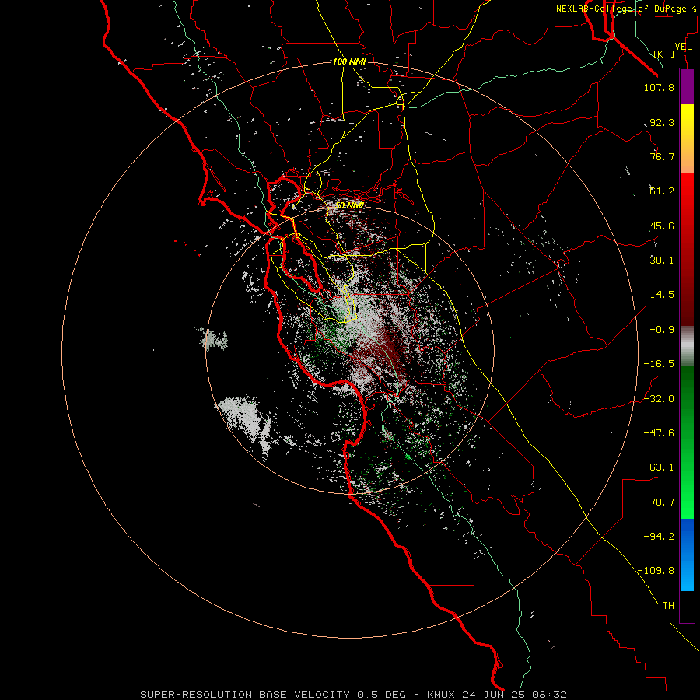Screen dimensions: 700x700
Task: Click the 08:32 timestamp in the caption
Action: (x=551, y=695)
